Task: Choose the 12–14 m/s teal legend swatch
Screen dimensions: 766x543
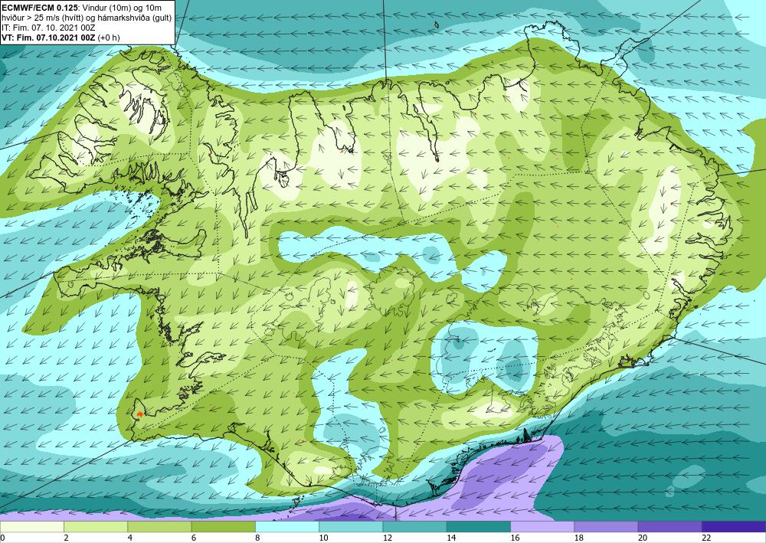Action: [414, 527]
